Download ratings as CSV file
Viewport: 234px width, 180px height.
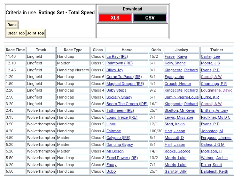150,18
